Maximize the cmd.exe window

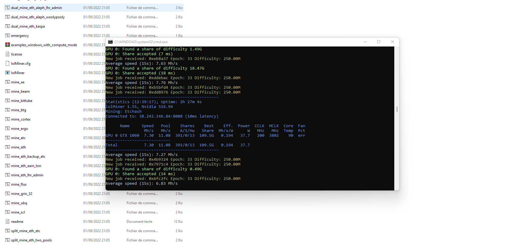pos(379,42)
